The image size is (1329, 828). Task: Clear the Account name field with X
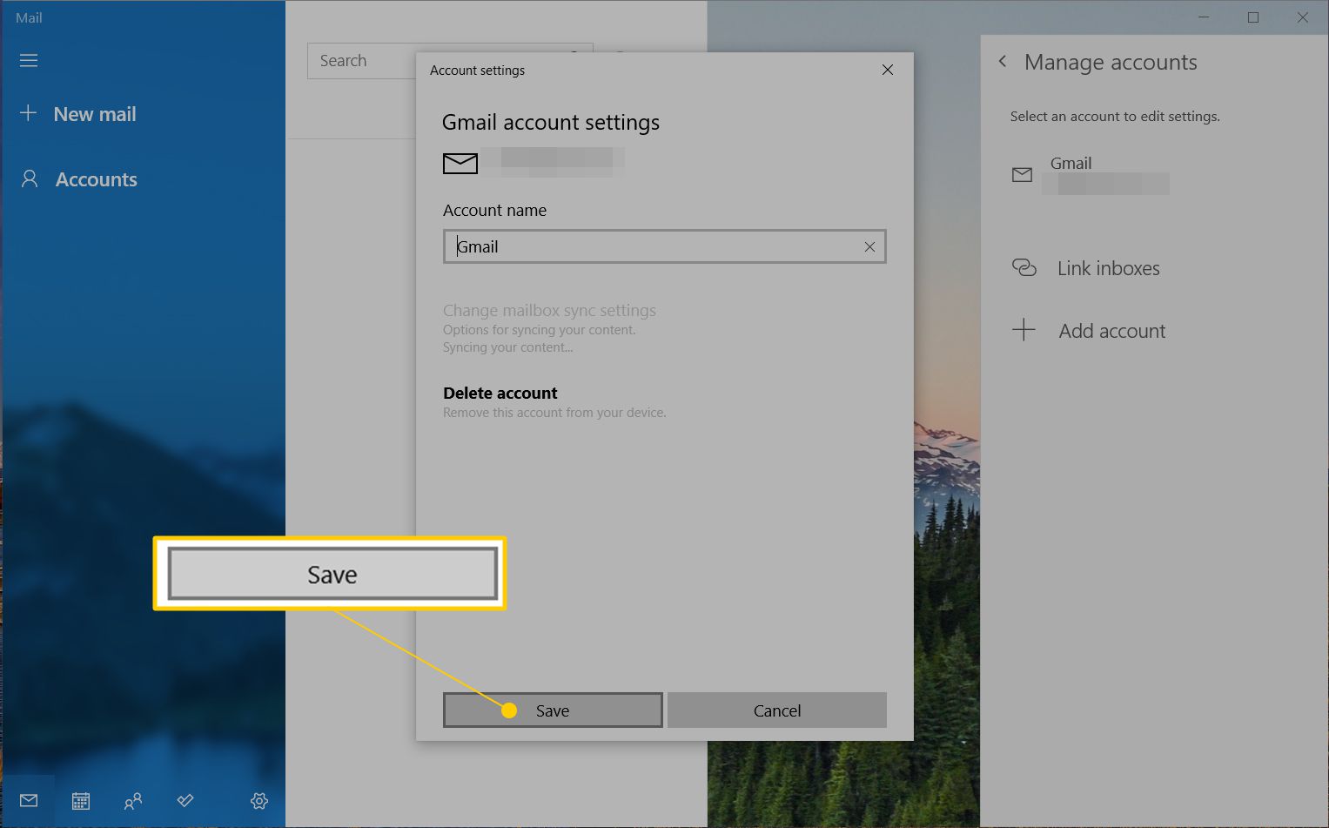tap(869, 247)
